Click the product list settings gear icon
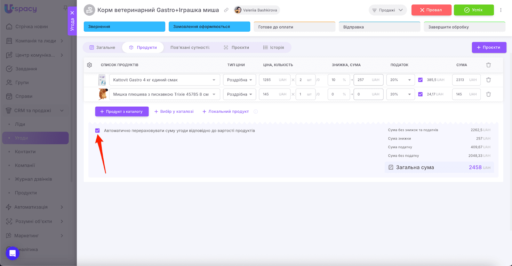 [x=89, y=65]
